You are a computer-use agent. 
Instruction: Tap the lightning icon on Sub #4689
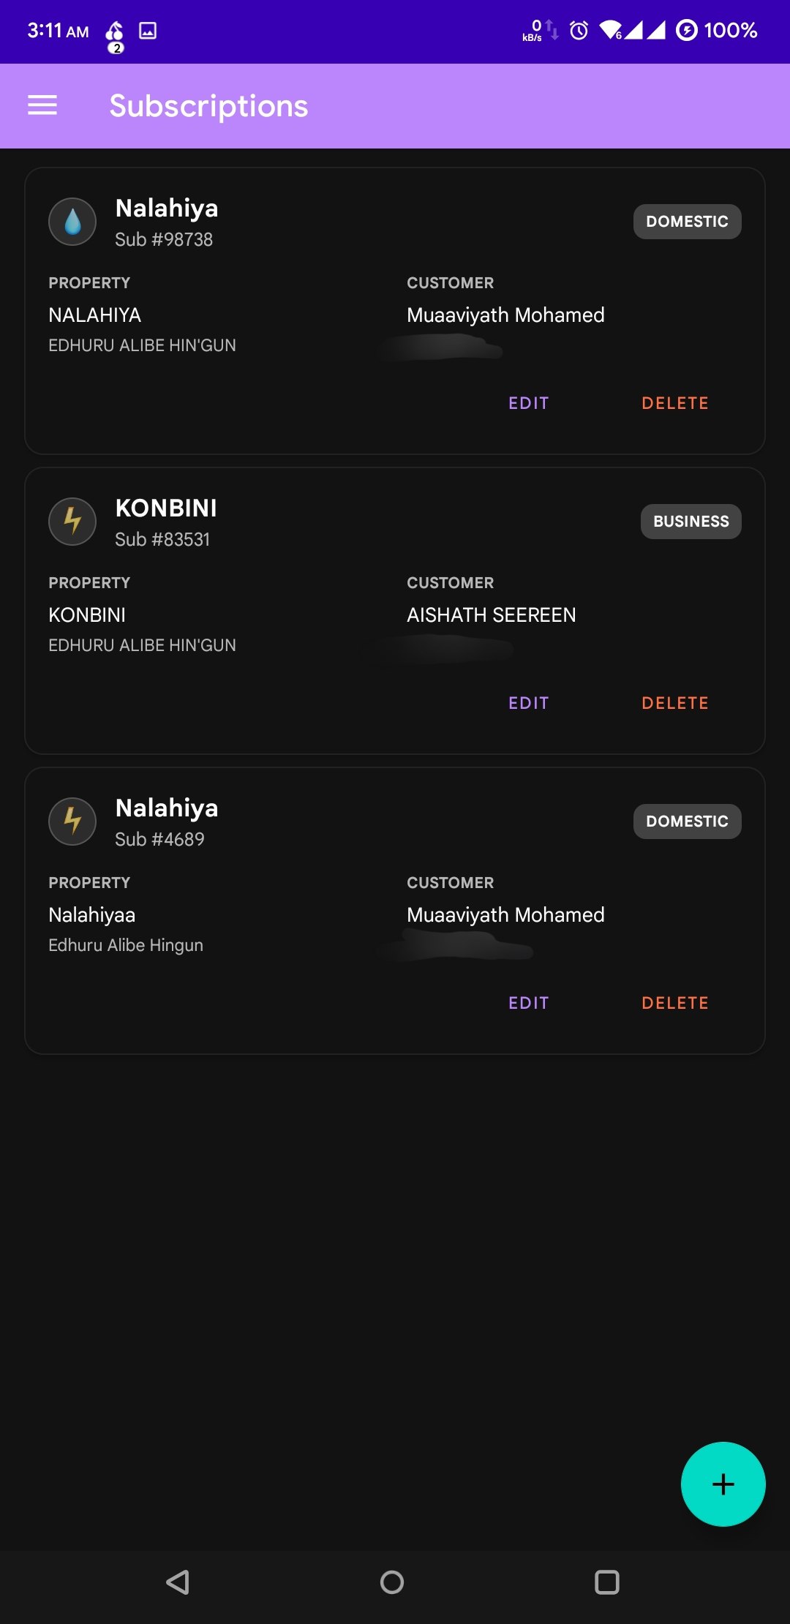(72, 822)
